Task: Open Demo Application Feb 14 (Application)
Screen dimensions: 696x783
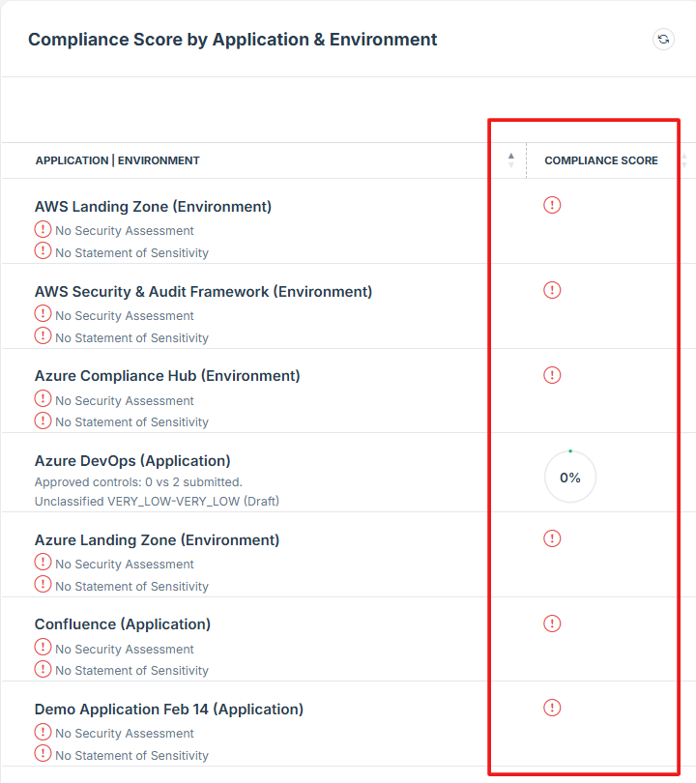Action: (169, 710)
